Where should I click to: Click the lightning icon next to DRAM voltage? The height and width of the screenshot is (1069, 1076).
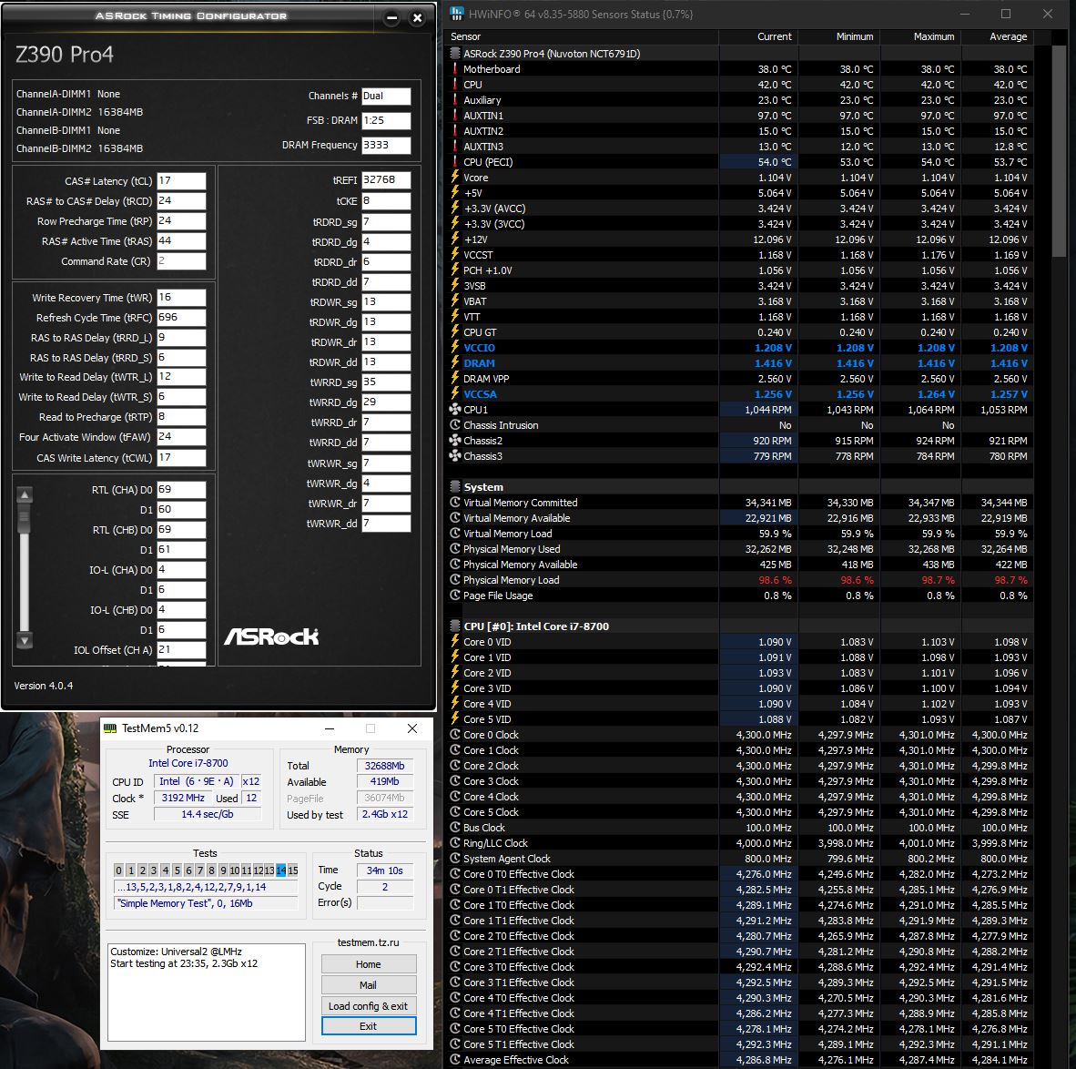pos(454,362)
